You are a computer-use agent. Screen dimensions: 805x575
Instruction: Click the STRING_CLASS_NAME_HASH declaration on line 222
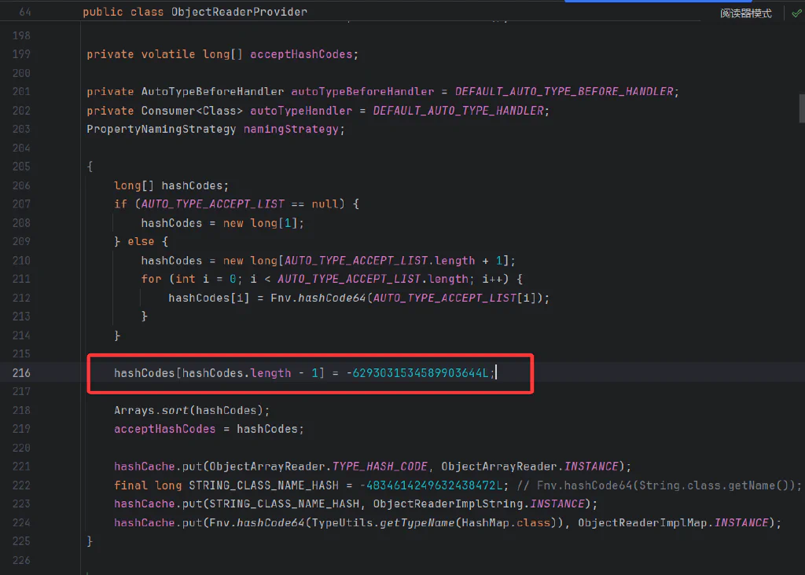coord(263,485)
